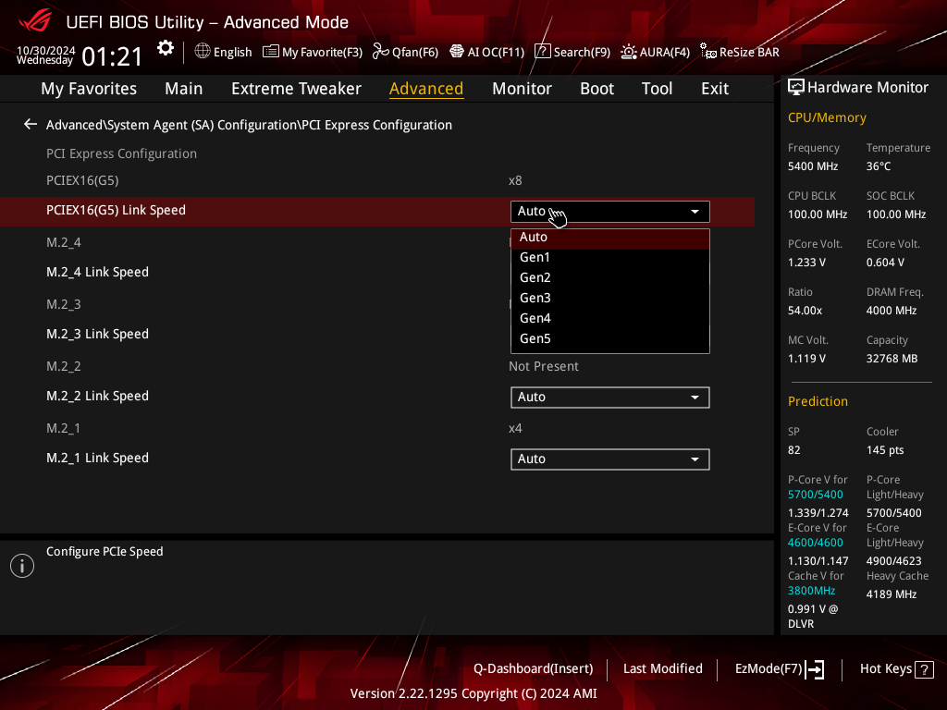Click the Hardware Monitor display icon
947x710 pixels.
tap(796, 88)
